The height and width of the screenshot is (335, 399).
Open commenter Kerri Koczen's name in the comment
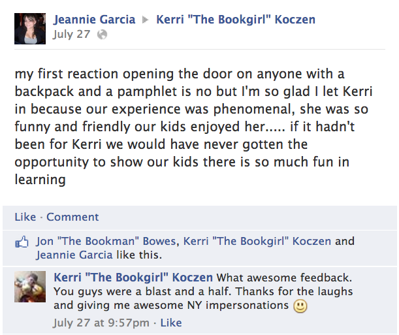click(x=133, y=277)
